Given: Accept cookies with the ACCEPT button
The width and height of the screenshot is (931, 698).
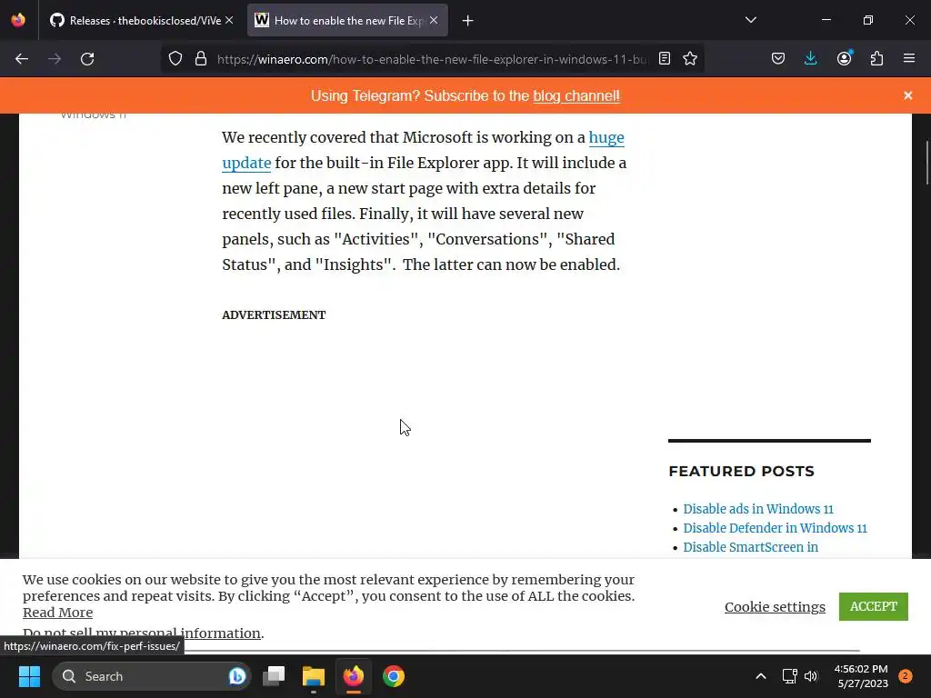Looking at the screenshot, I should click(874, 606).
